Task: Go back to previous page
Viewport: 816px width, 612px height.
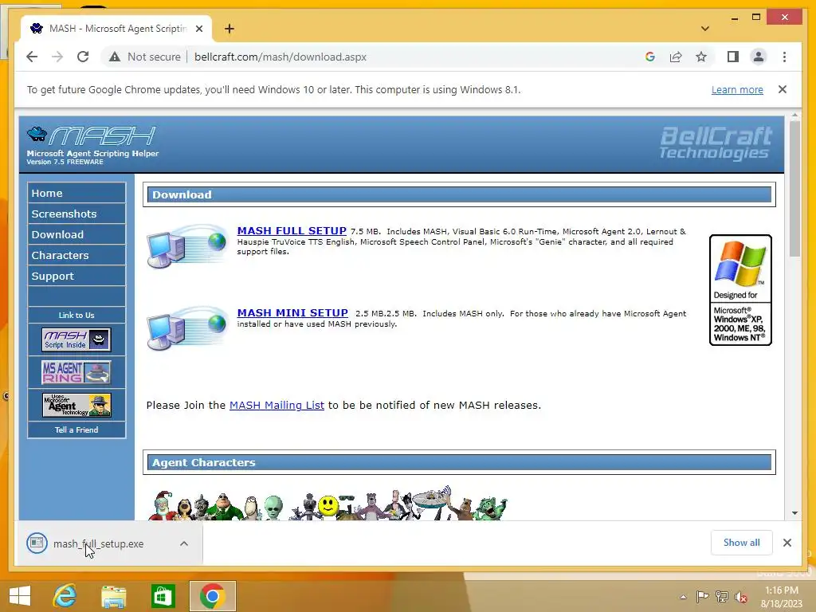Action: 32,57
